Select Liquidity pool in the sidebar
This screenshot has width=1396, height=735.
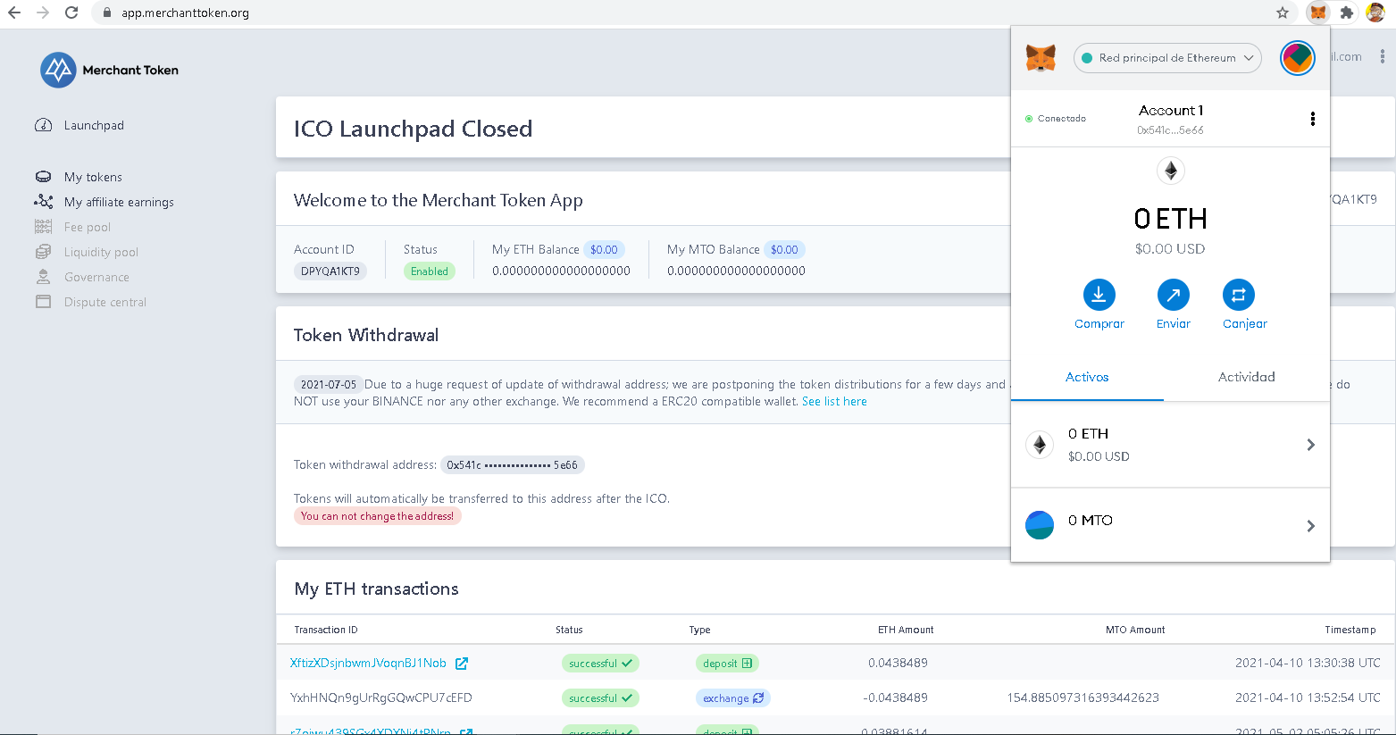[x=101, y=252]
